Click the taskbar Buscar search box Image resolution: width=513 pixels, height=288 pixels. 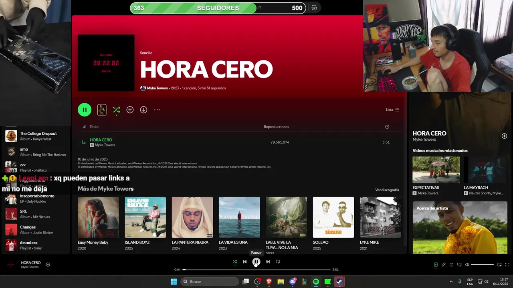point(210,282)
